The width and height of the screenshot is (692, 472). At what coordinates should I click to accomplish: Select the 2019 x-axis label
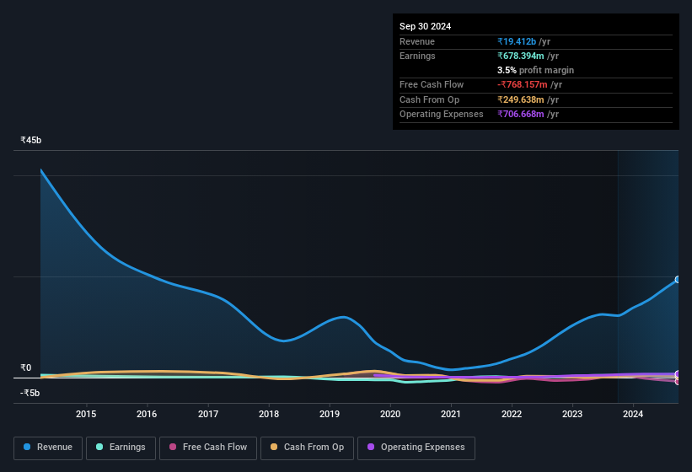point(330,414)
